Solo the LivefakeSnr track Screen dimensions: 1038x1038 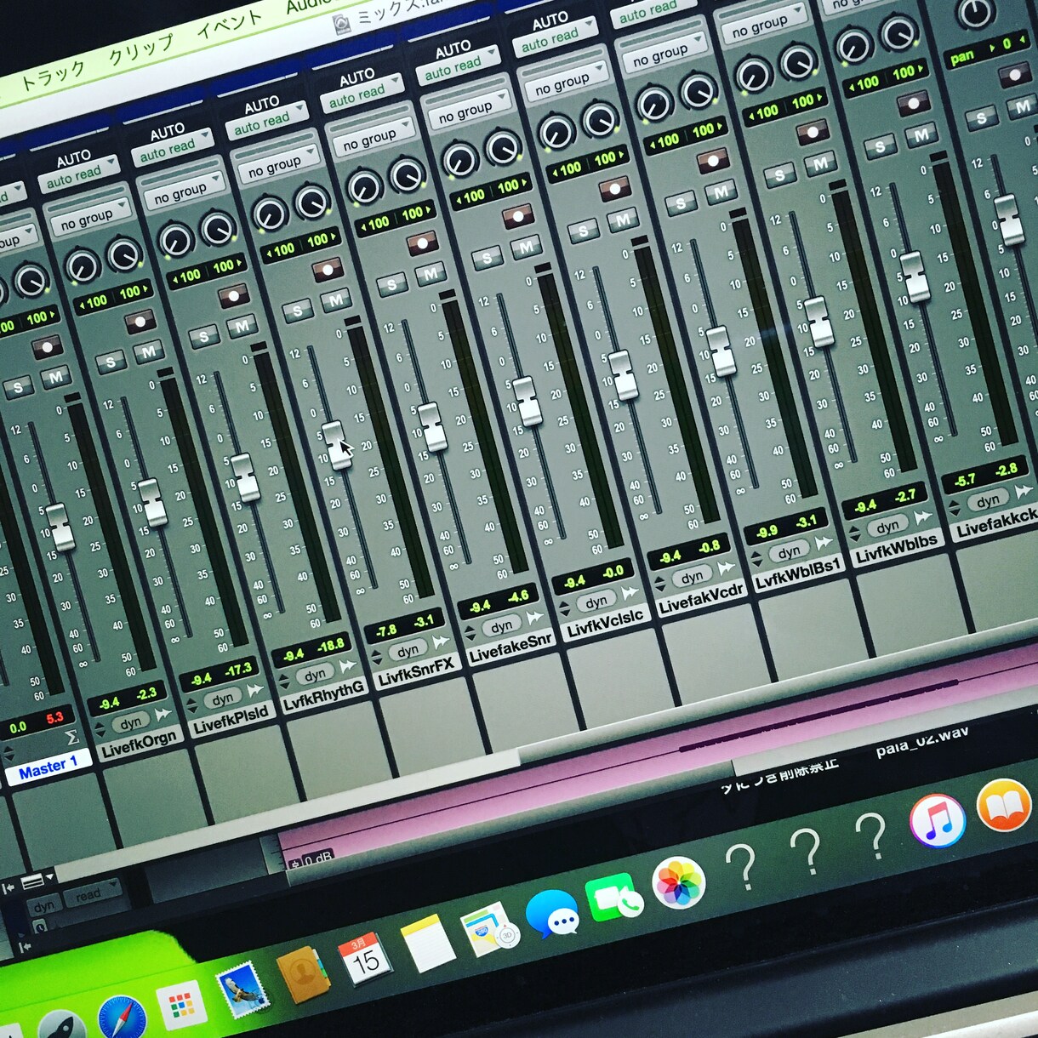coord(487,258)
